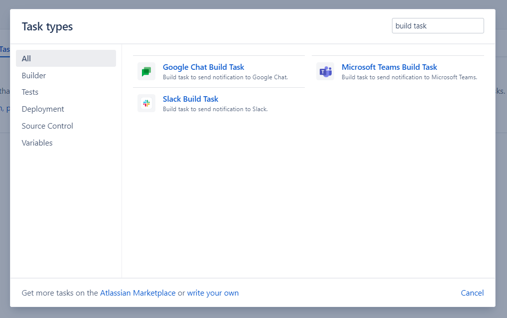Viewport: 507px width, 318px height.
Task: Click the Slack notification description text
Action: (215, 109)
